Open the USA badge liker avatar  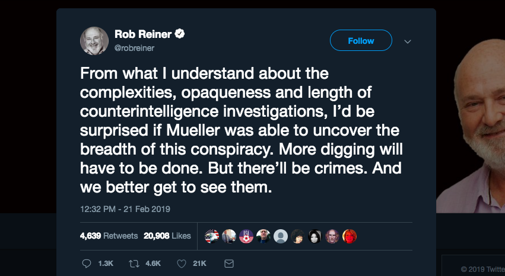(246, 236)
